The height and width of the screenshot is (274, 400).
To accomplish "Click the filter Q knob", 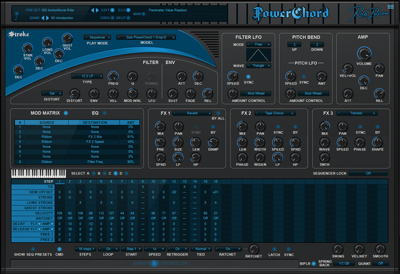I will [x=132, y=76].
